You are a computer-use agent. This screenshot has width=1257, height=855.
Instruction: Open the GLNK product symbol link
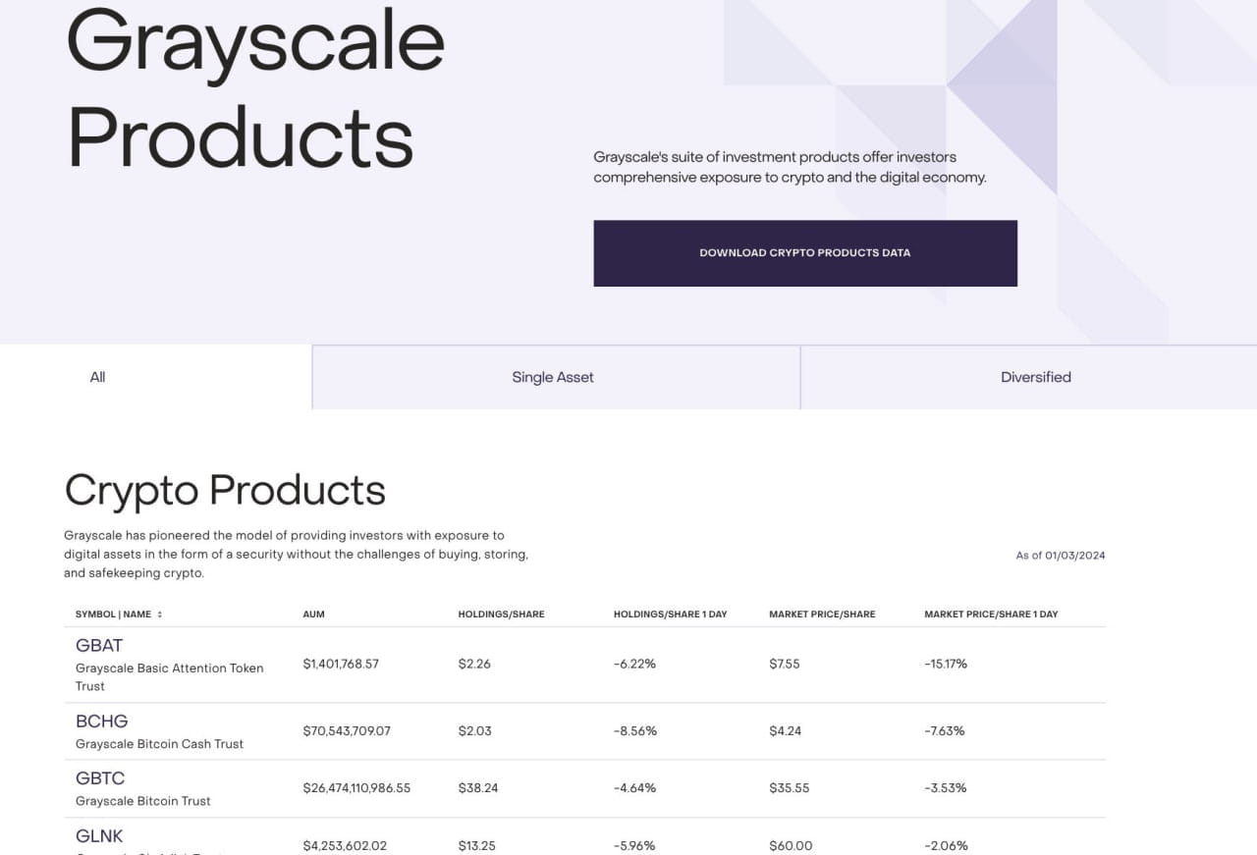click(x=99, y=836)
